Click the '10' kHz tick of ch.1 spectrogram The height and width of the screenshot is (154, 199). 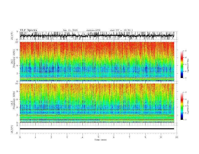coord(17,42)
